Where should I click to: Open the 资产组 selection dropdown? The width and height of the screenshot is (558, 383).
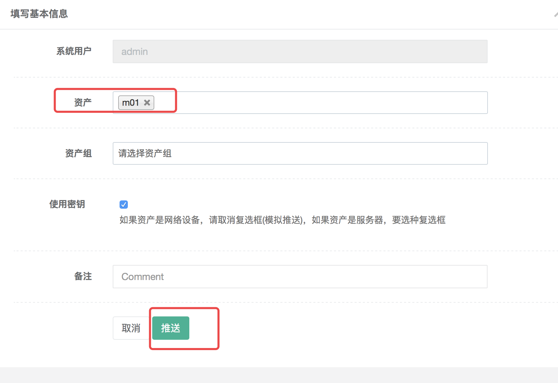[x=300, y=153]
